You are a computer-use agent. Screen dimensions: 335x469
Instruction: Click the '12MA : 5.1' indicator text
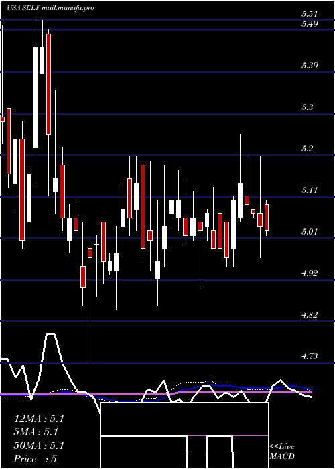[x=39, y=419]
